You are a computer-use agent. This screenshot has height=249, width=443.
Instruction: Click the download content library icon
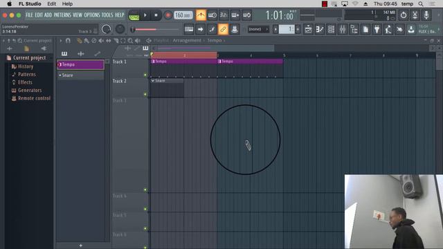[x=411, y=29]
